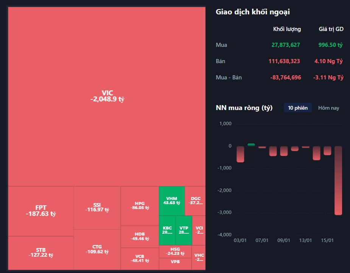Click the SSI tile showing -116.97 tỷ
The width and height of the screenshot is (350, 273).
pos(97,207)
